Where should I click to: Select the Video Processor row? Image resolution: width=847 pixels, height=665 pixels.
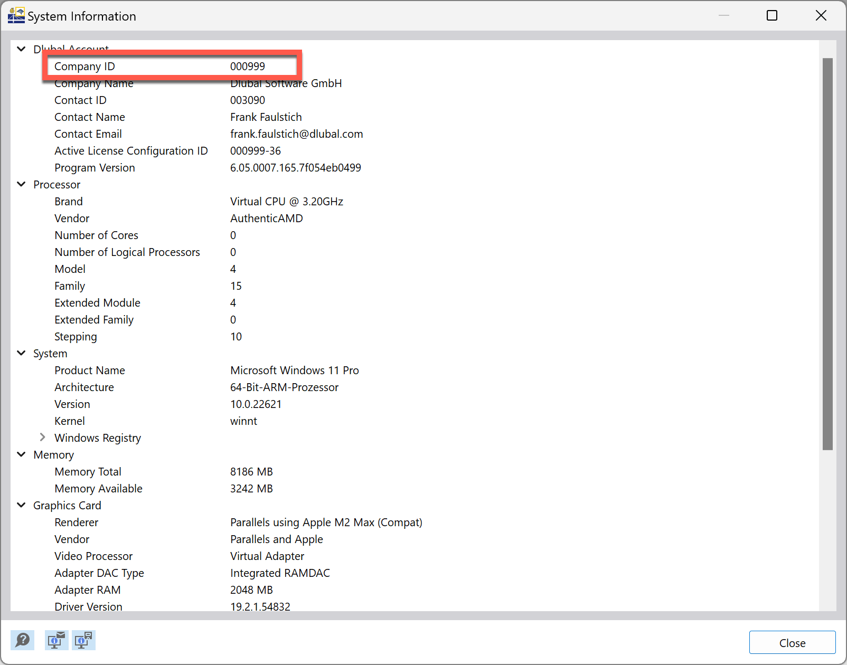[415, 556]
